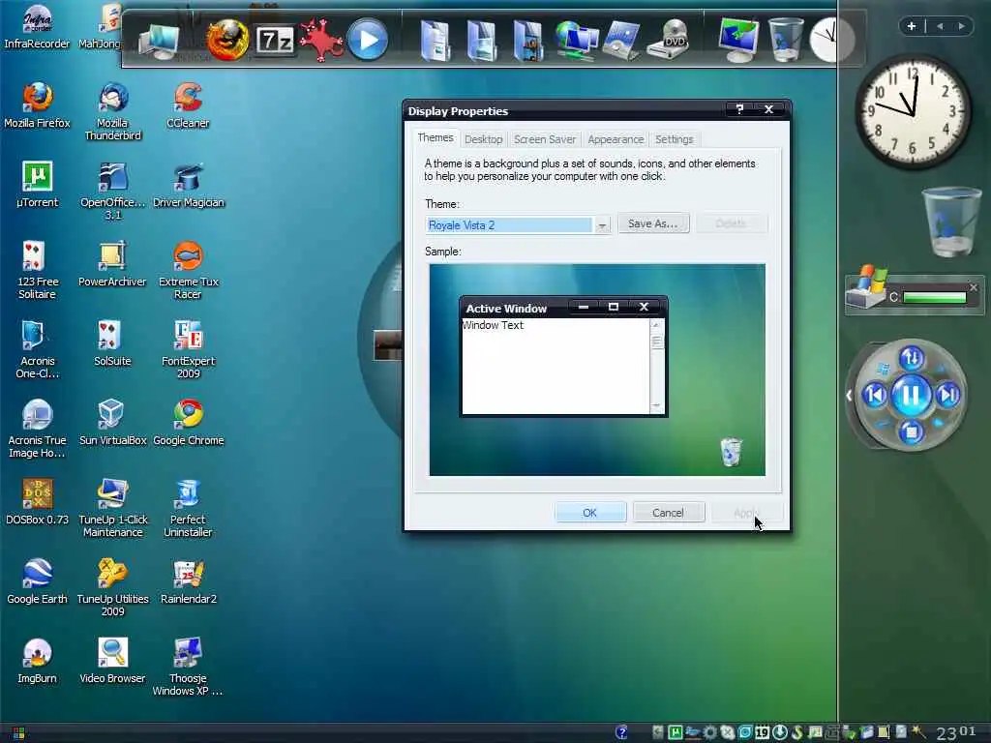Open the Start menu button
991x743 pixels.
click(17, 733)
